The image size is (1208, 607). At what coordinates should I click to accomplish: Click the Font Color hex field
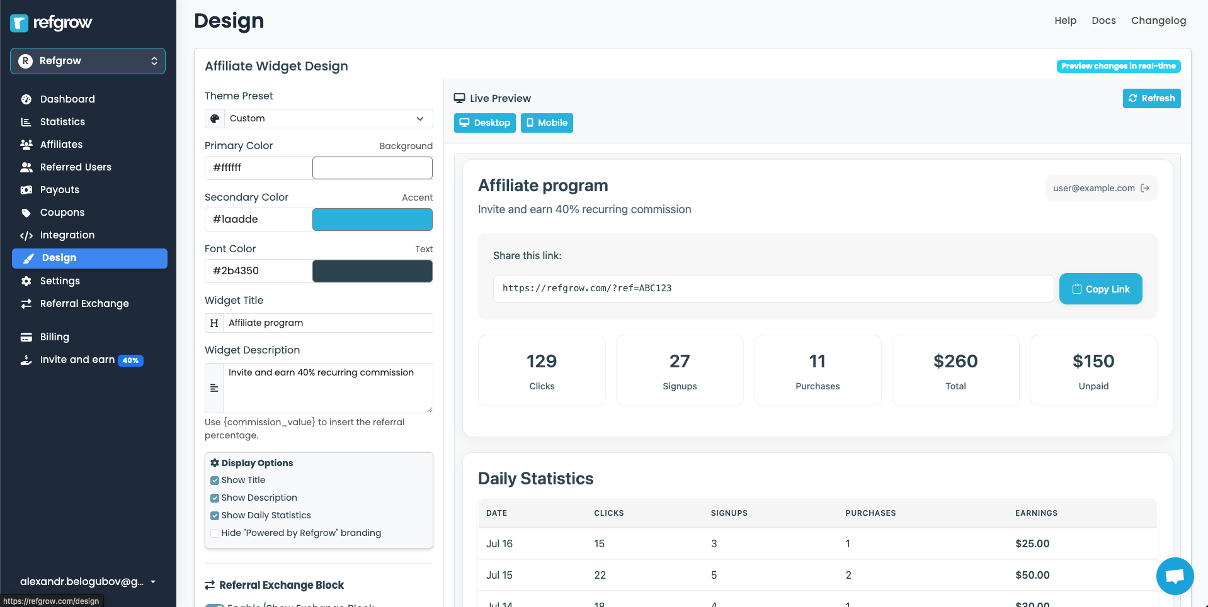point(258,271)
